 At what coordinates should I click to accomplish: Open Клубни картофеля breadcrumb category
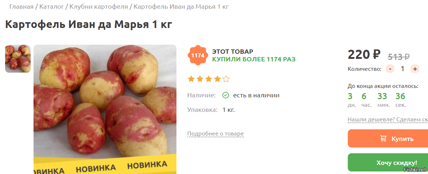click(x=98, y=7)
